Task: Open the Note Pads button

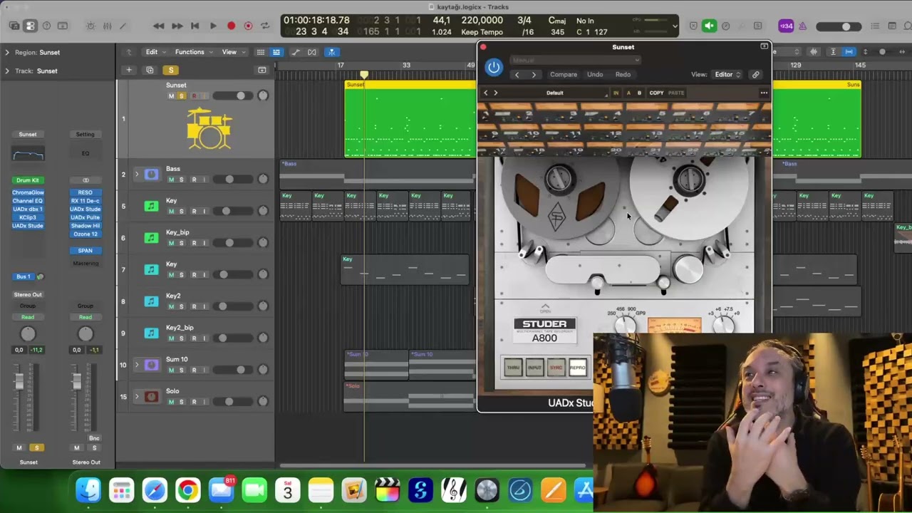Action: click(x=891, y=26)
